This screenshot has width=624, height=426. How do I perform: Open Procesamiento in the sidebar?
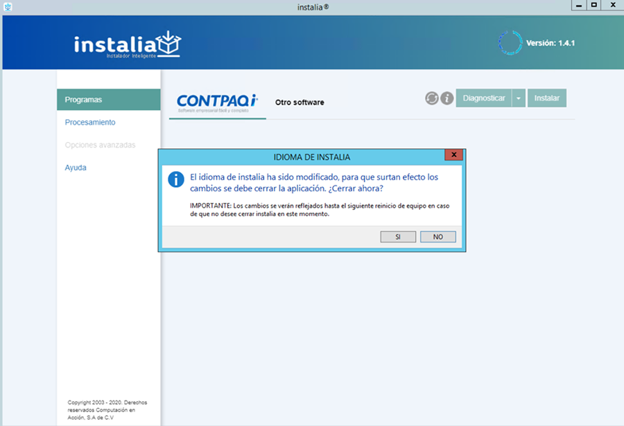[x=90, y=122]
